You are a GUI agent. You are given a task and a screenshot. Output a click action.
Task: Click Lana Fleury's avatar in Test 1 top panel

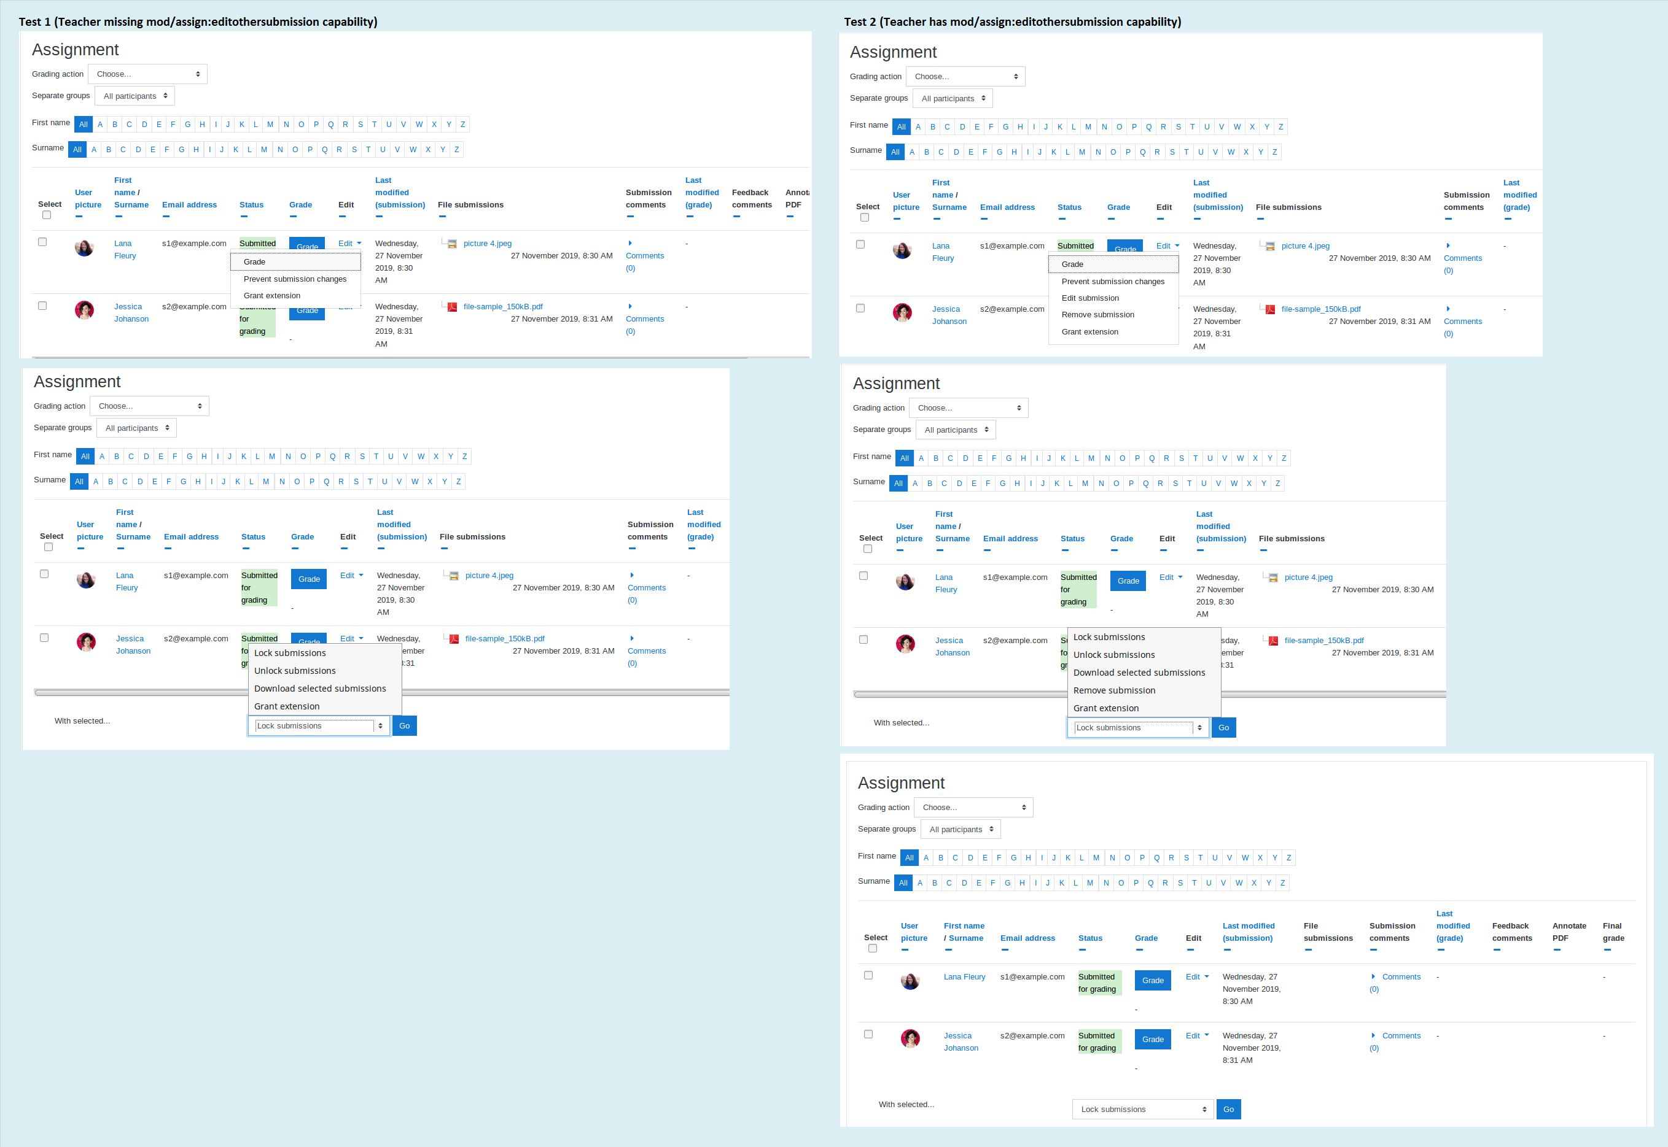click(84, 248)
